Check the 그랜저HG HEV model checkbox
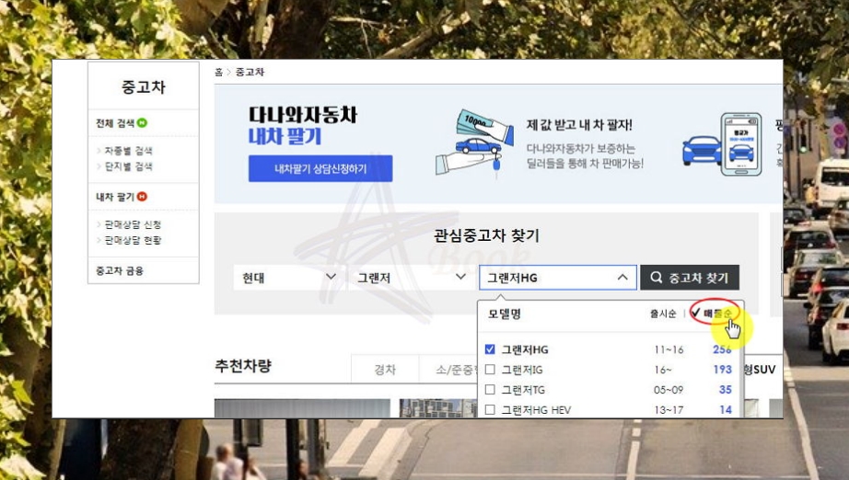This screenshot has width=849, height=480. pos(490,409)
